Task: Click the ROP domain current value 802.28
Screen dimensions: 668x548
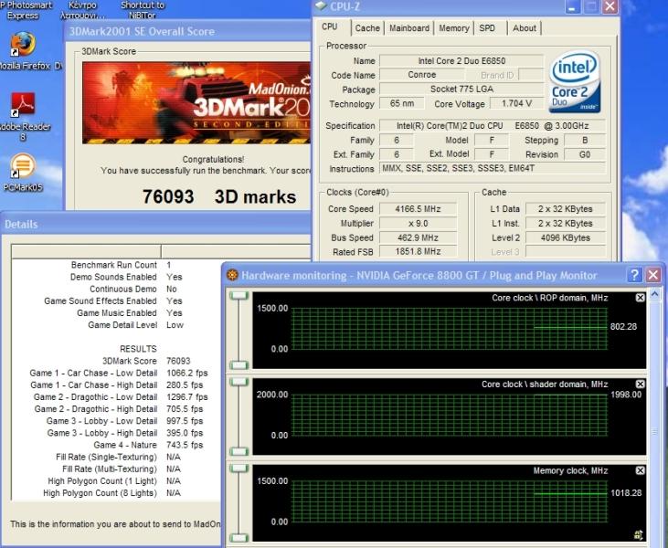Action: click(x=623, y=327)
